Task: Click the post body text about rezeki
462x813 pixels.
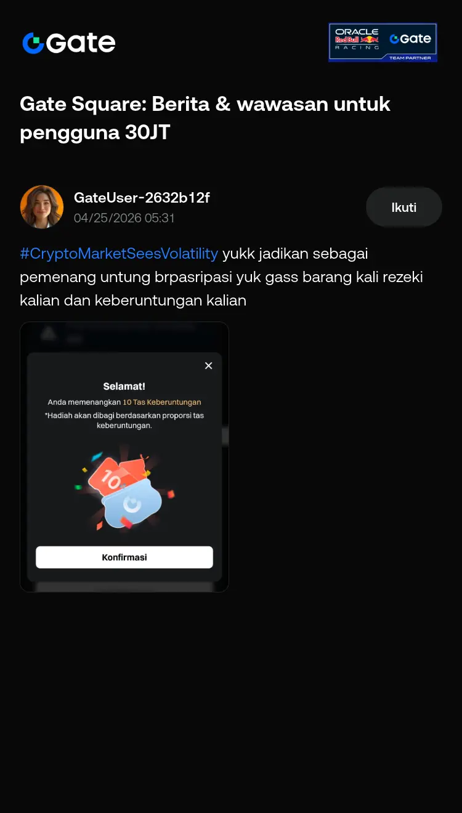Action: (221, 277)
